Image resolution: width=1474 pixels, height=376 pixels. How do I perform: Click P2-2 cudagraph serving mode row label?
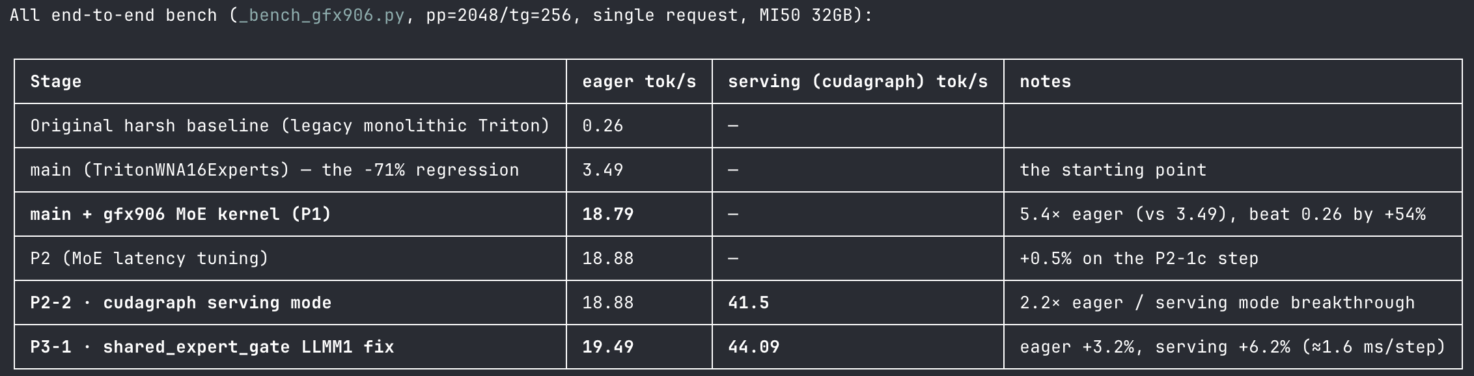[180, 302]
